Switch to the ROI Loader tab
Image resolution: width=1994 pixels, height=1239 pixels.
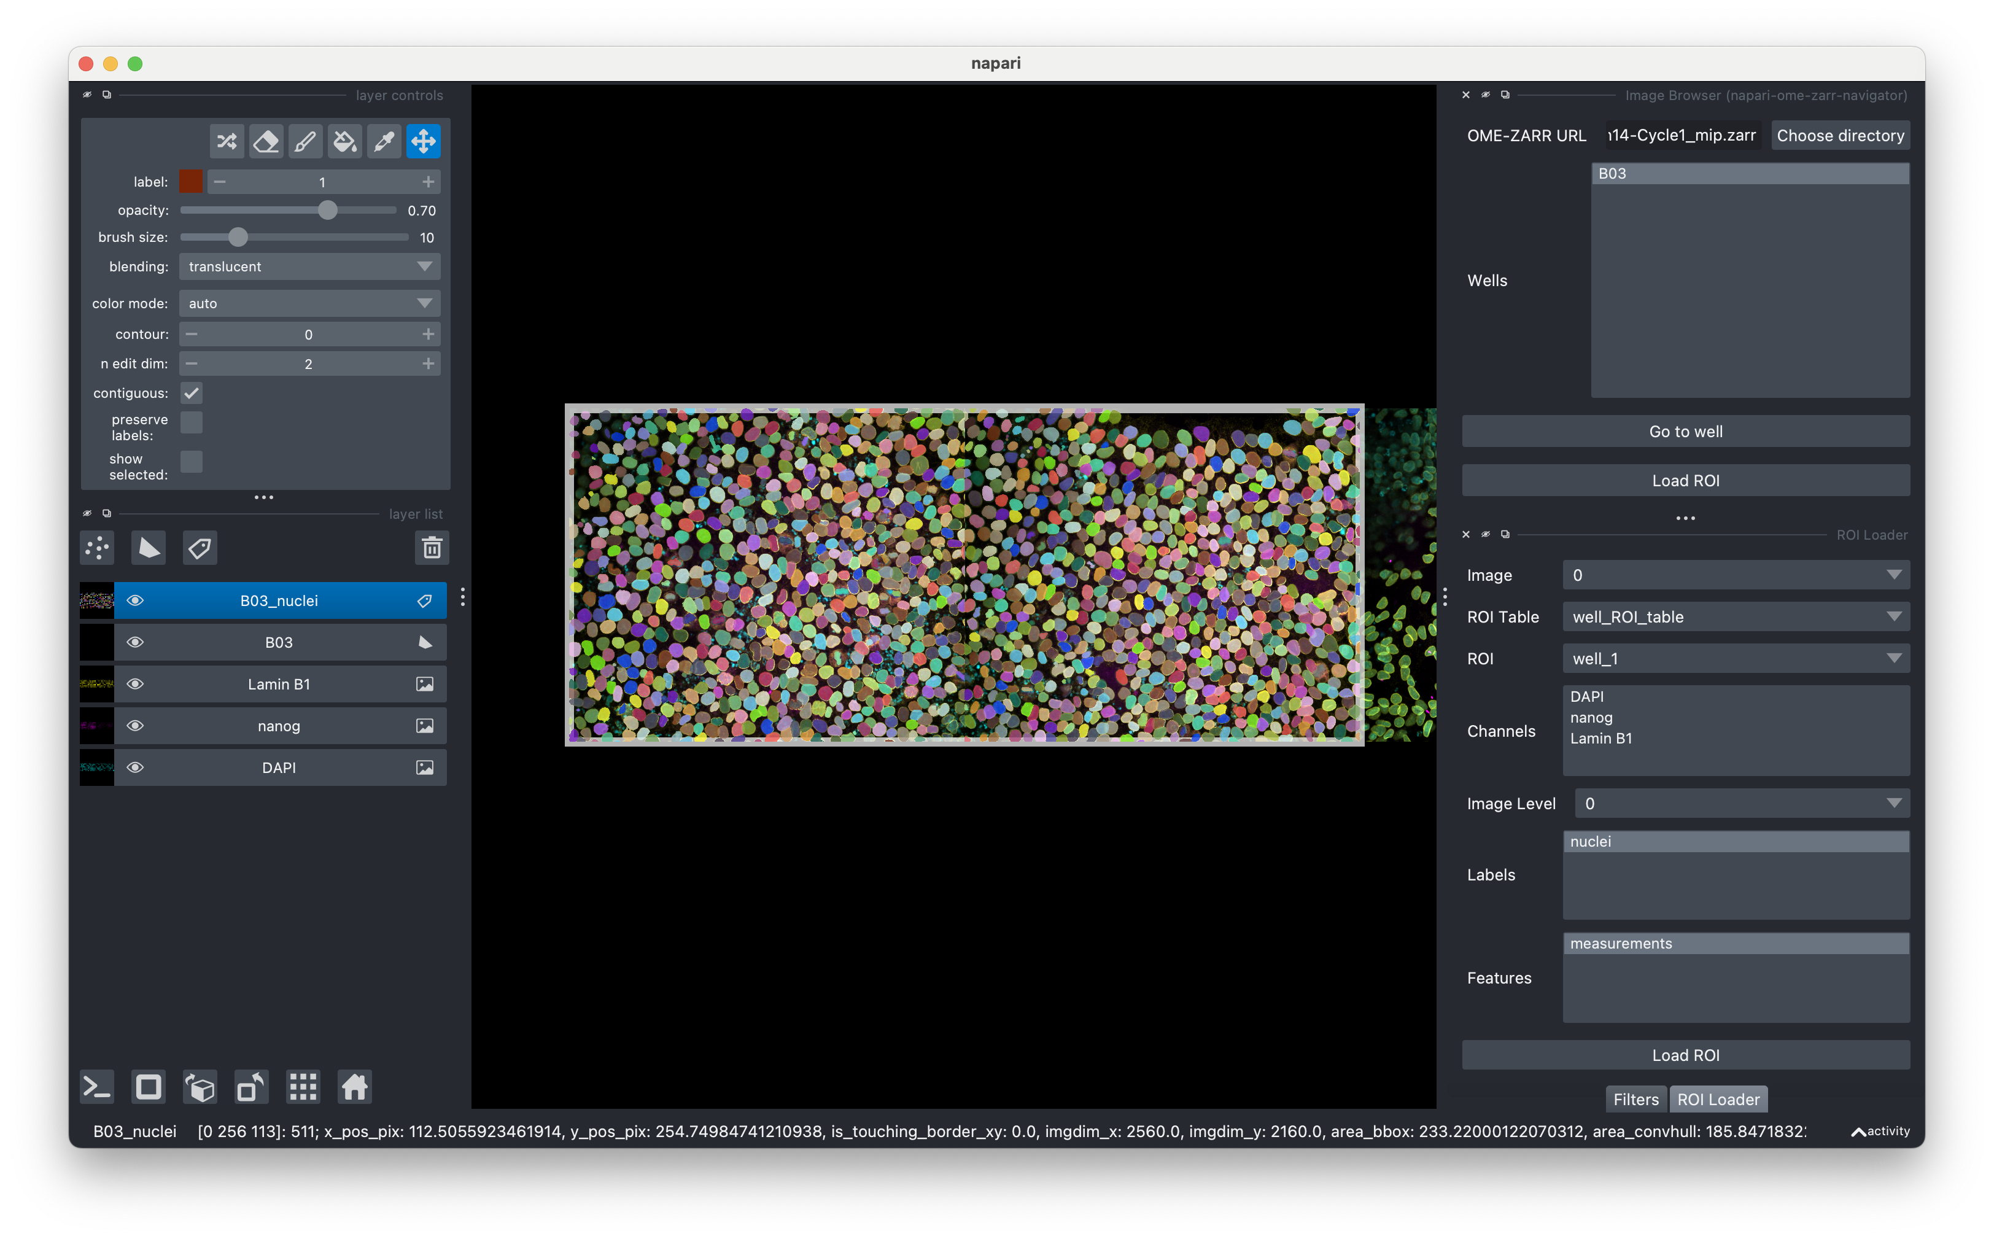tap(1718, 1100)
